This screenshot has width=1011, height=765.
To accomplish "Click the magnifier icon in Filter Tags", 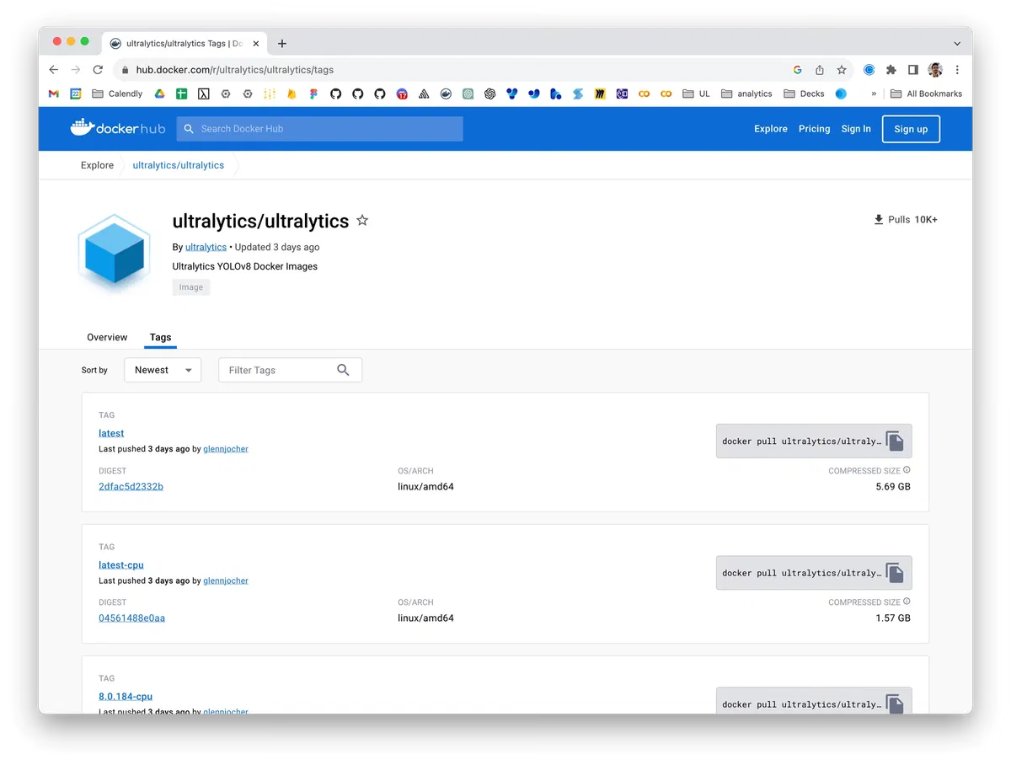I will tap(343, 370).
